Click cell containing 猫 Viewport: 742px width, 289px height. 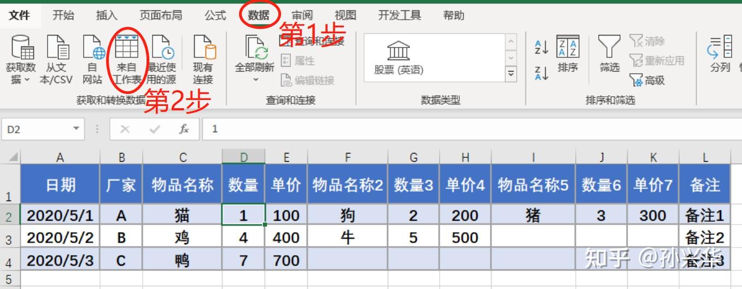pyautogui.click(x=183, y=215)
